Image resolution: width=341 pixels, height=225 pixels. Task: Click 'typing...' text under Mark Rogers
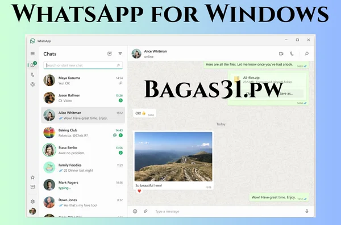pos(64,188)
